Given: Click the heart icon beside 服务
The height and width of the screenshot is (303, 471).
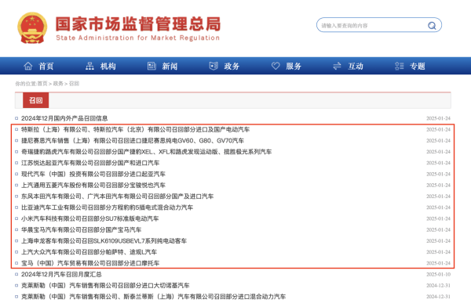Looking at the screenshot, I should click(276, 66).
